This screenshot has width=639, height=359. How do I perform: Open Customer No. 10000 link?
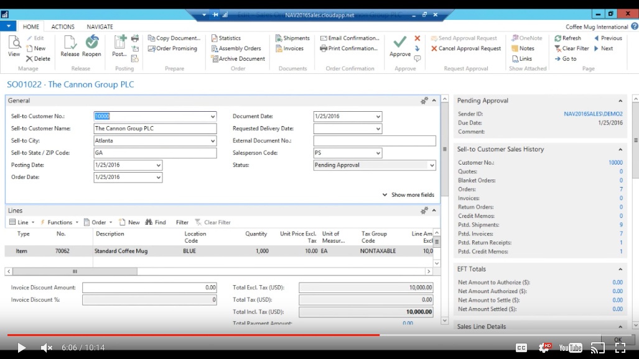(615, 162)
